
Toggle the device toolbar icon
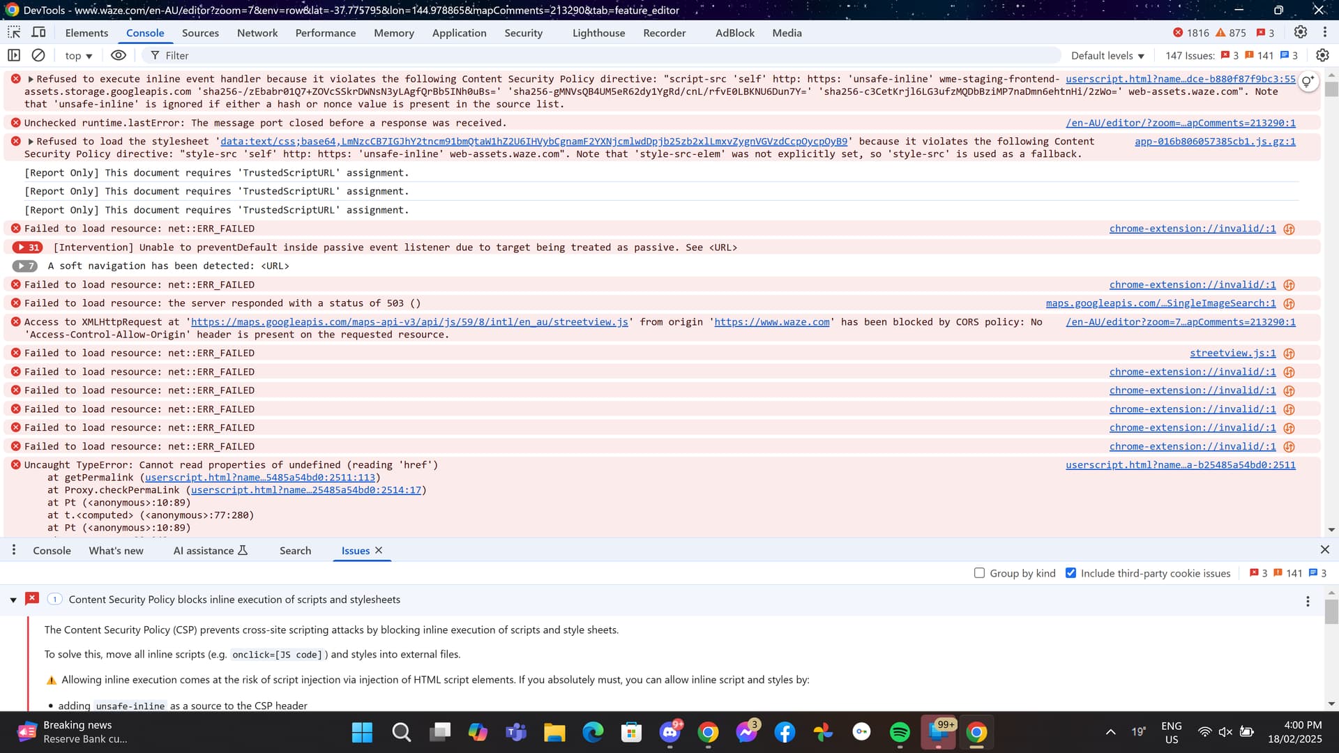pos(39,33)
